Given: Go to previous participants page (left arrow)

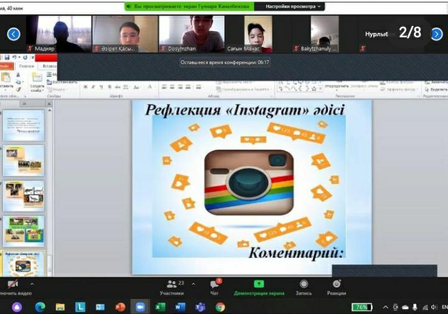Looking at the screenshot, I should 14,34.
